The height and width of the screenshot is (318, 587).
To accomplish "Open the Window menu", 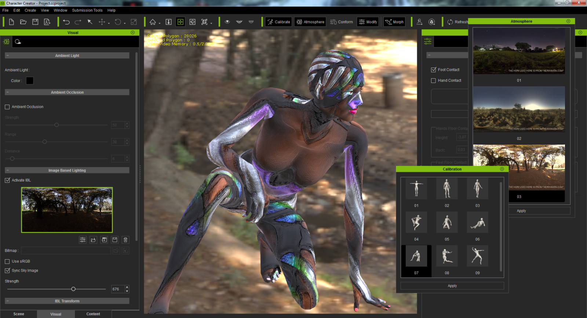I will point(61,10).
